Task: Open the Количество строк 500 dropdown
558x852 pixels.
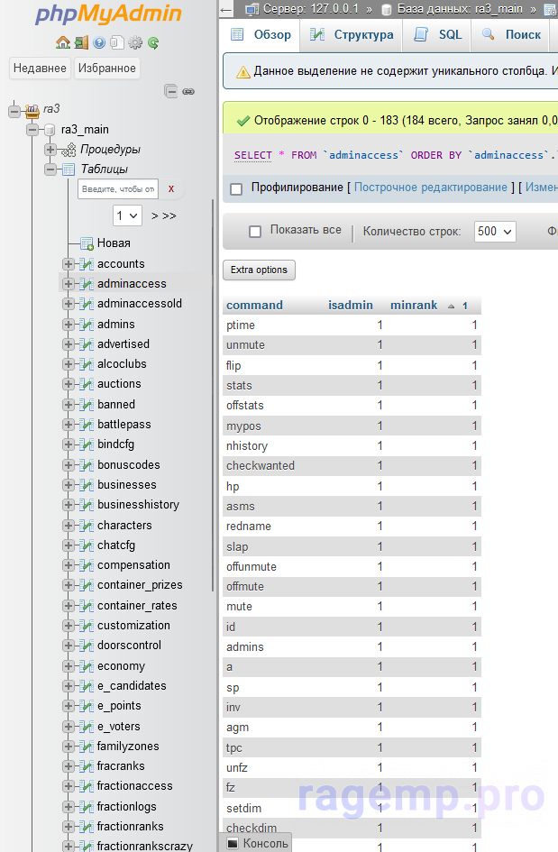Action: click(495, 232)
